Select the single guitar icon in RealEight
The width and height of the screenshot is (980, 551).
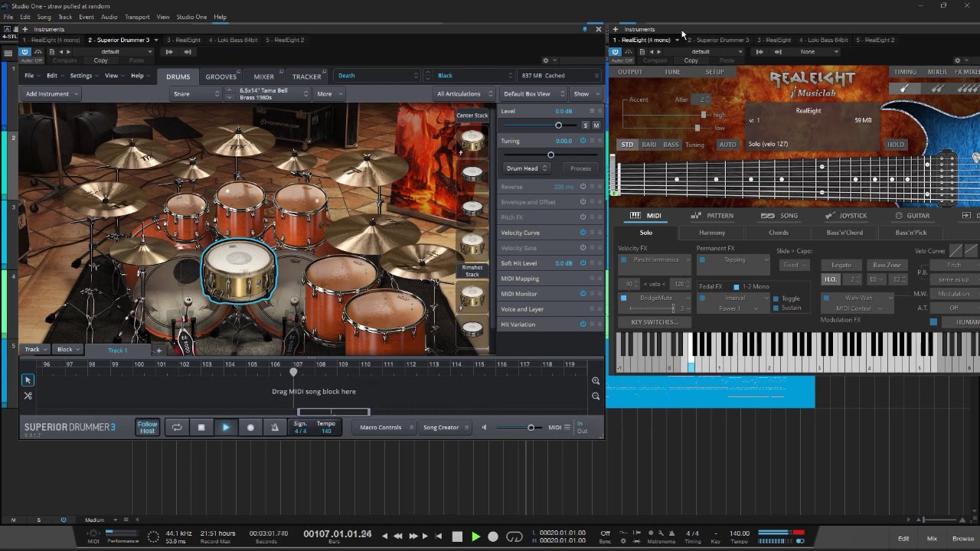click(904, 88)
